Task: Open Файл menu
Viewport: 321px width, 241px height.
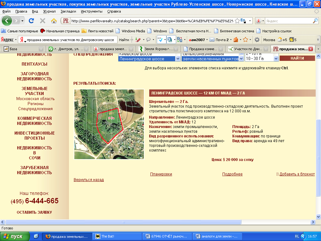Action: (6, 11)
